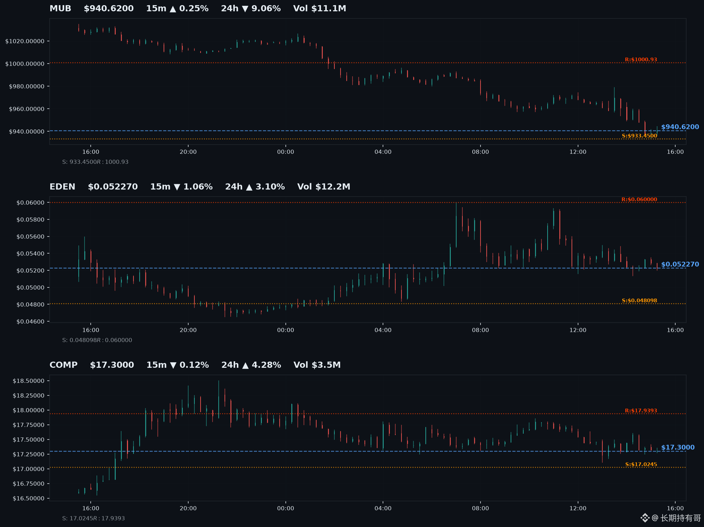Viewport: 704px width, 527px height.
Task: Click the $960.00000 y-axis tick on MUB chart
Action: 27,109
